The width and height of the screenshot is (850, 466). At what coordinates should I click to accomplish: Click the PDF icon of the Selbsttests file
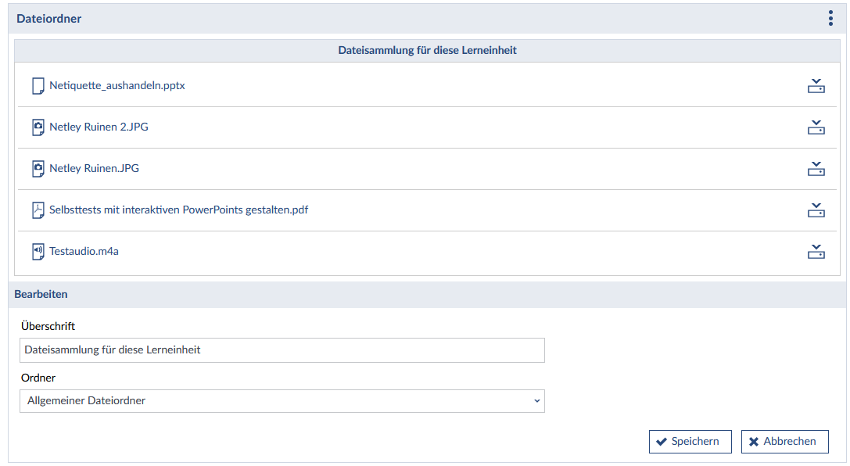click(38, 210)
